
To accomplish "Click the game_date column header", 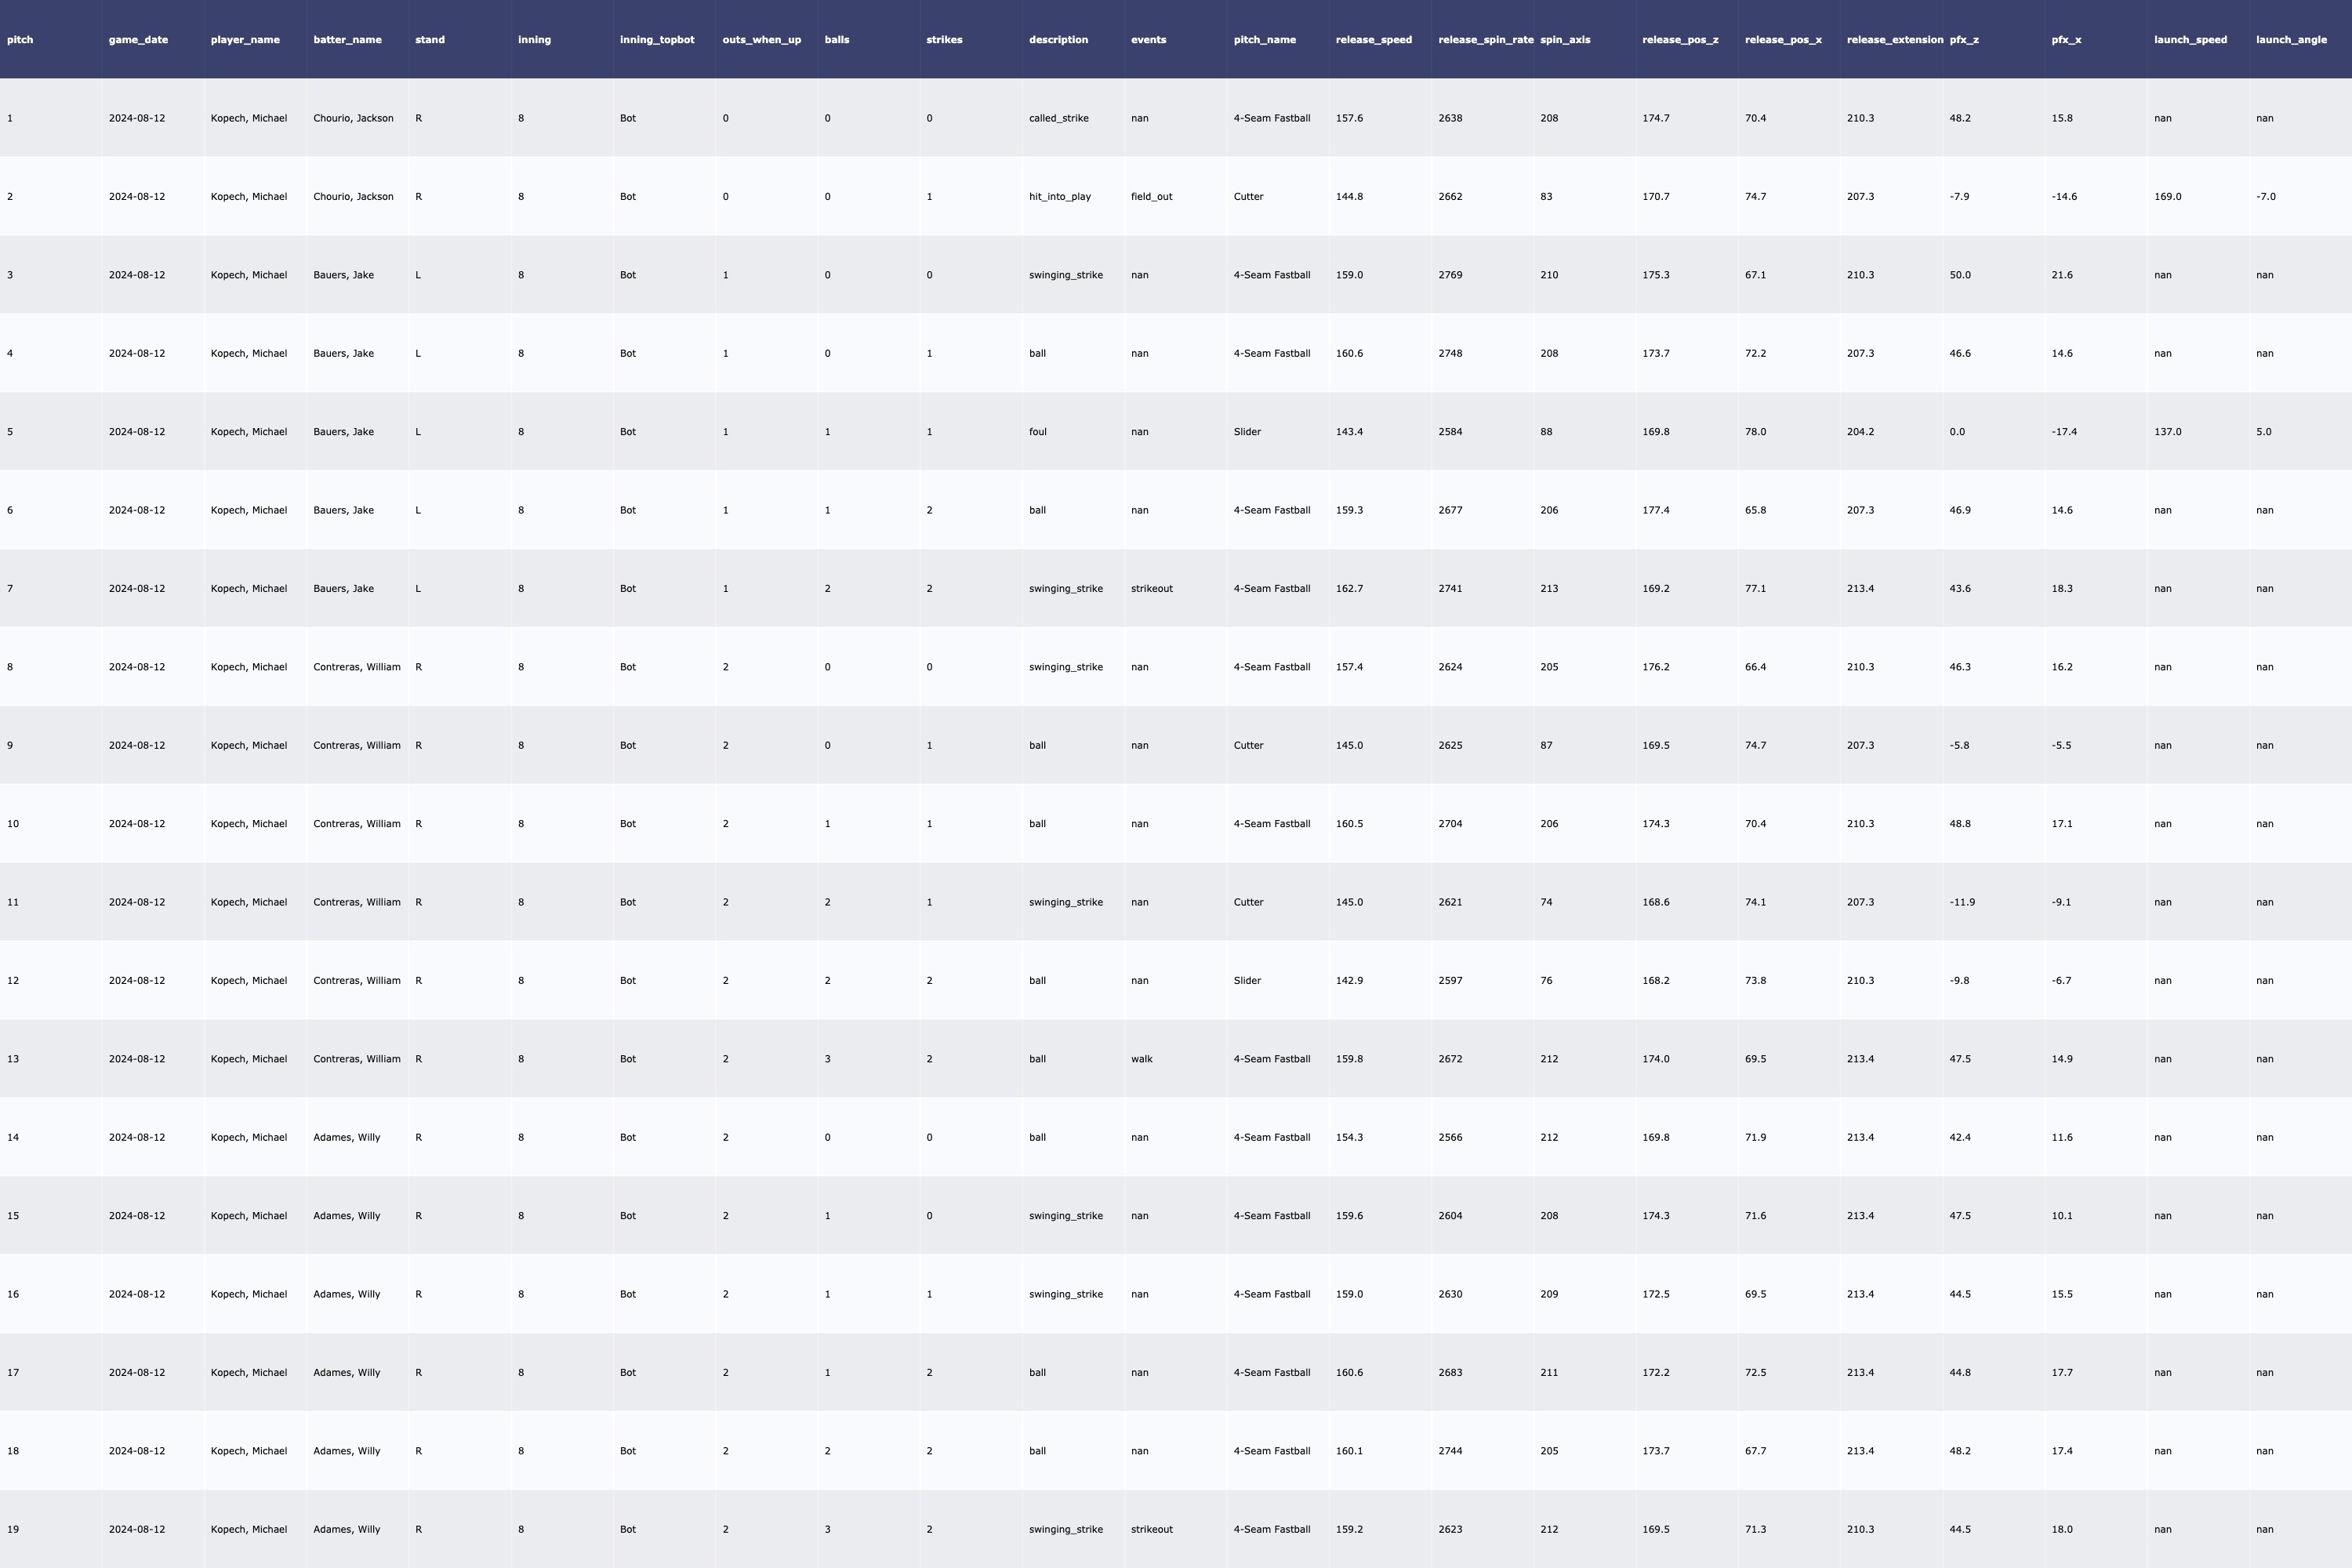I will point(138,40).
